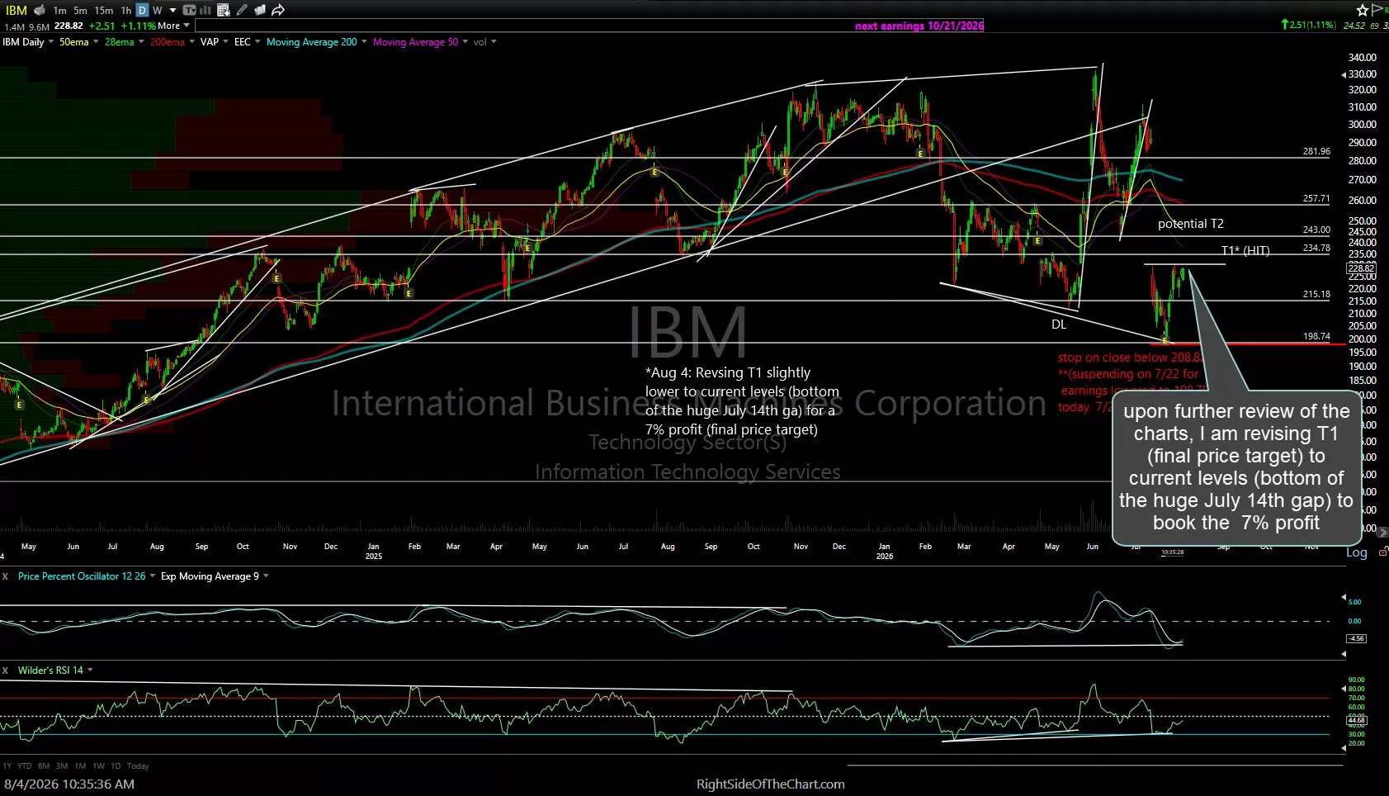
Task: Open the EEC indicator dropdown
Action: [257, 41]
